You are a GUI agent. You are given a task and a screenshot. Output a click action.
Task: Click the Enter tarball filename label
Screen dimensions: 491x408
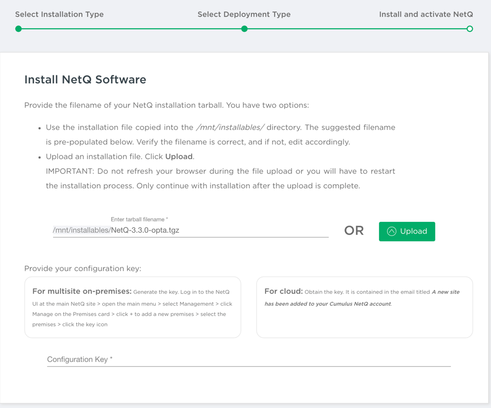pyautogui.click(x=139, y=220)
